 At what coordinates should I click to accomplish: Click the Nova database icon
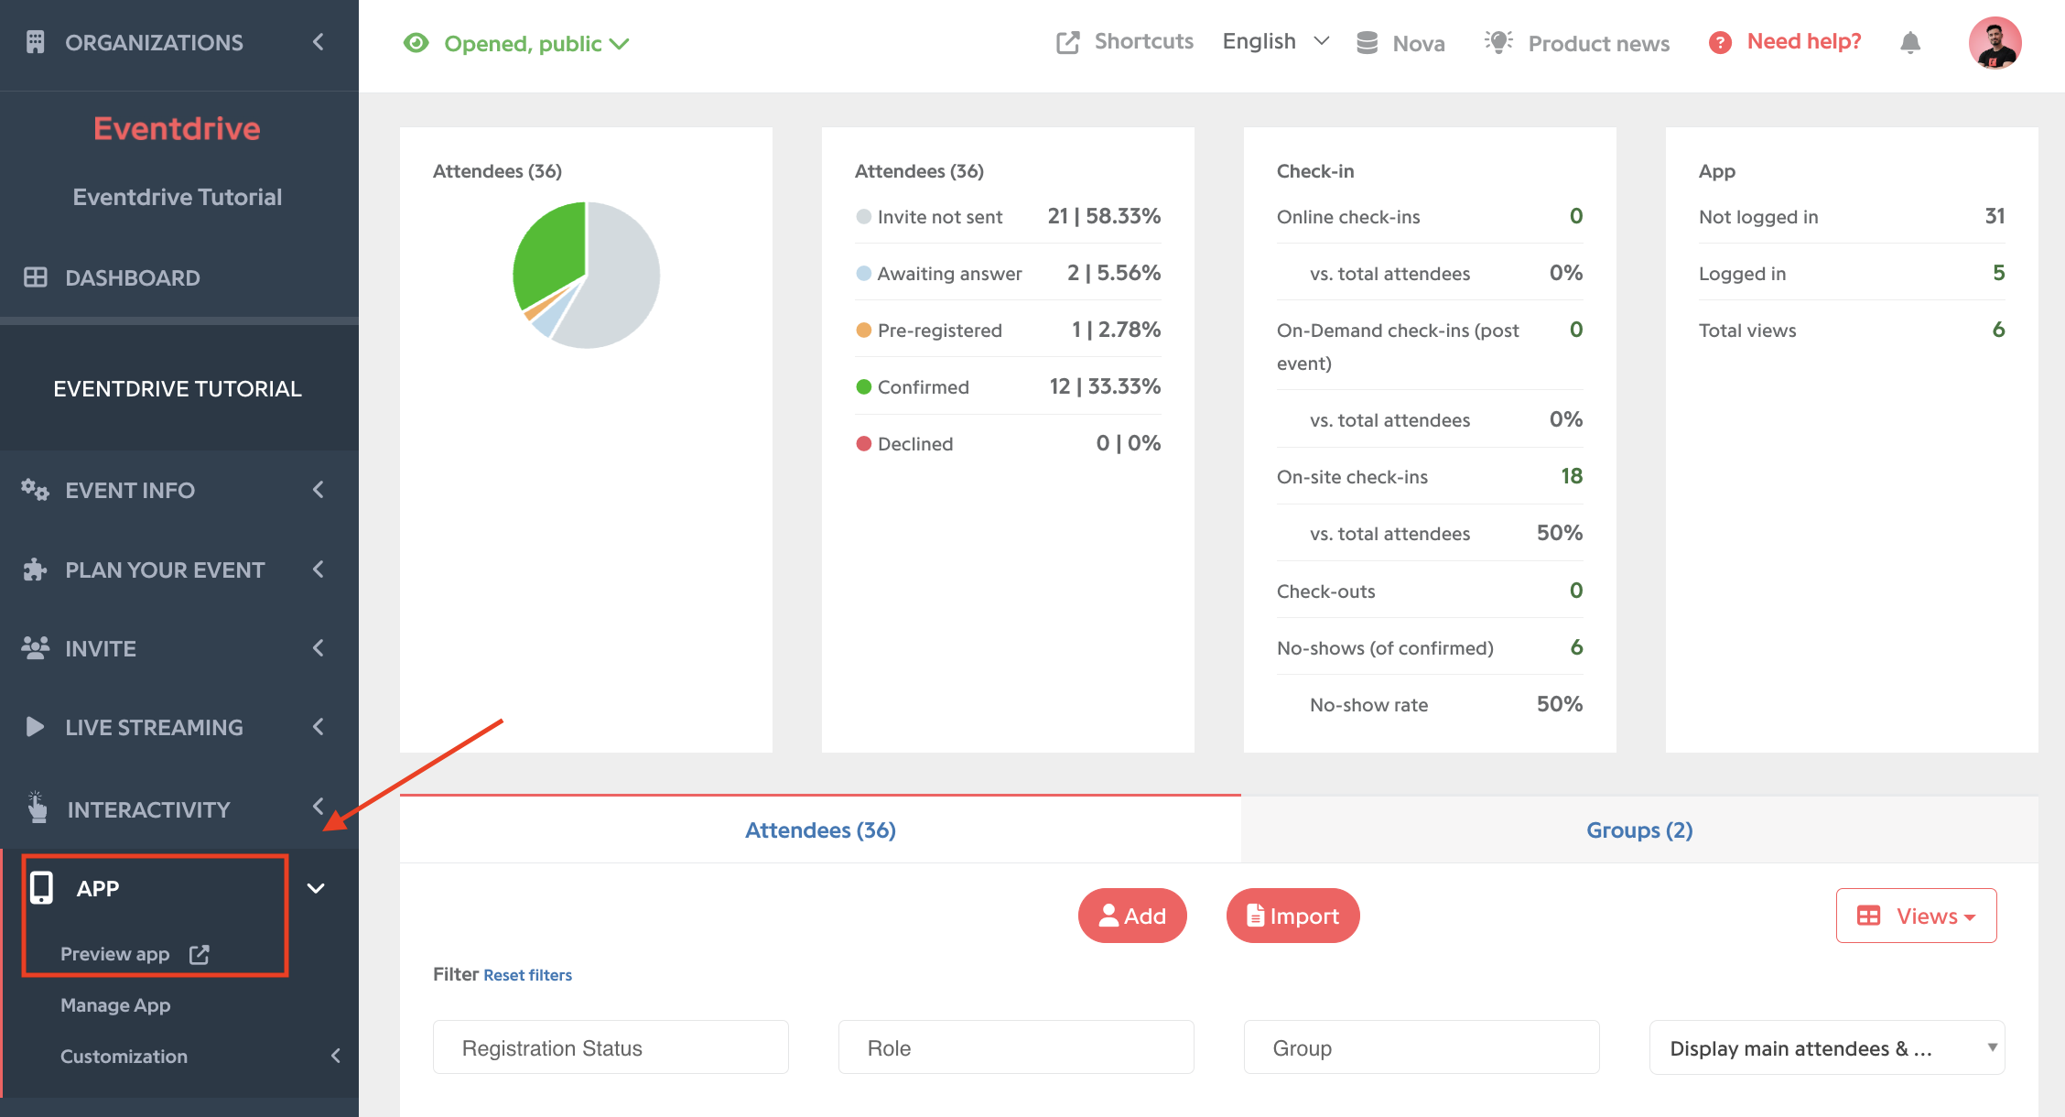click(x=1367, y=43)
